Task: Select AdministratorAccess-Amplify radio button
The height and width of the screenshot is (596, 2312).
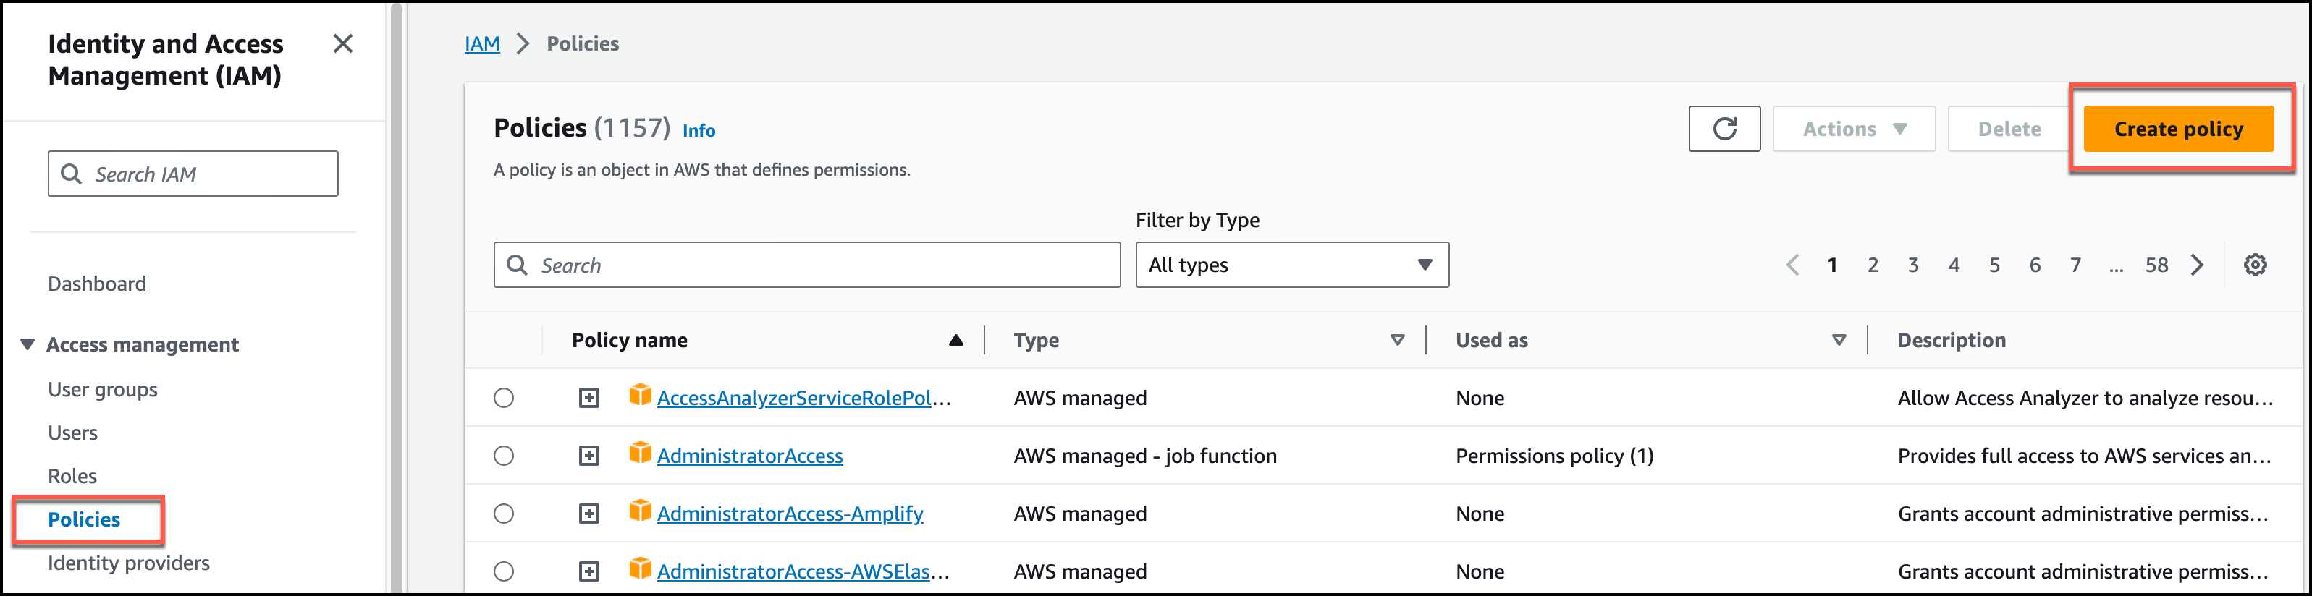Action: click(505, 514)
